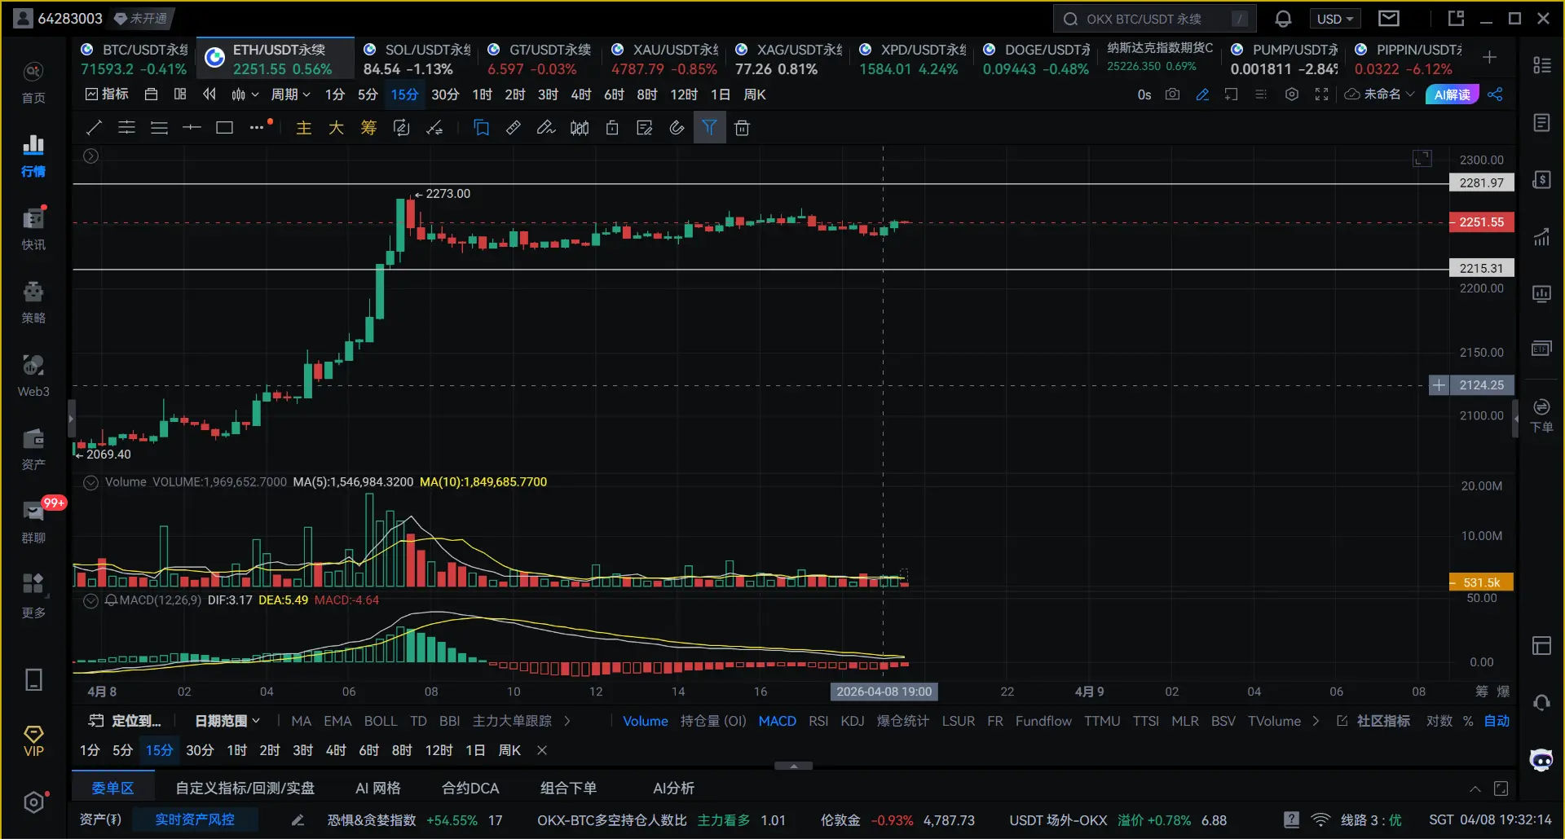Click the share icon next to AI解读

(x=1495, y=94)
